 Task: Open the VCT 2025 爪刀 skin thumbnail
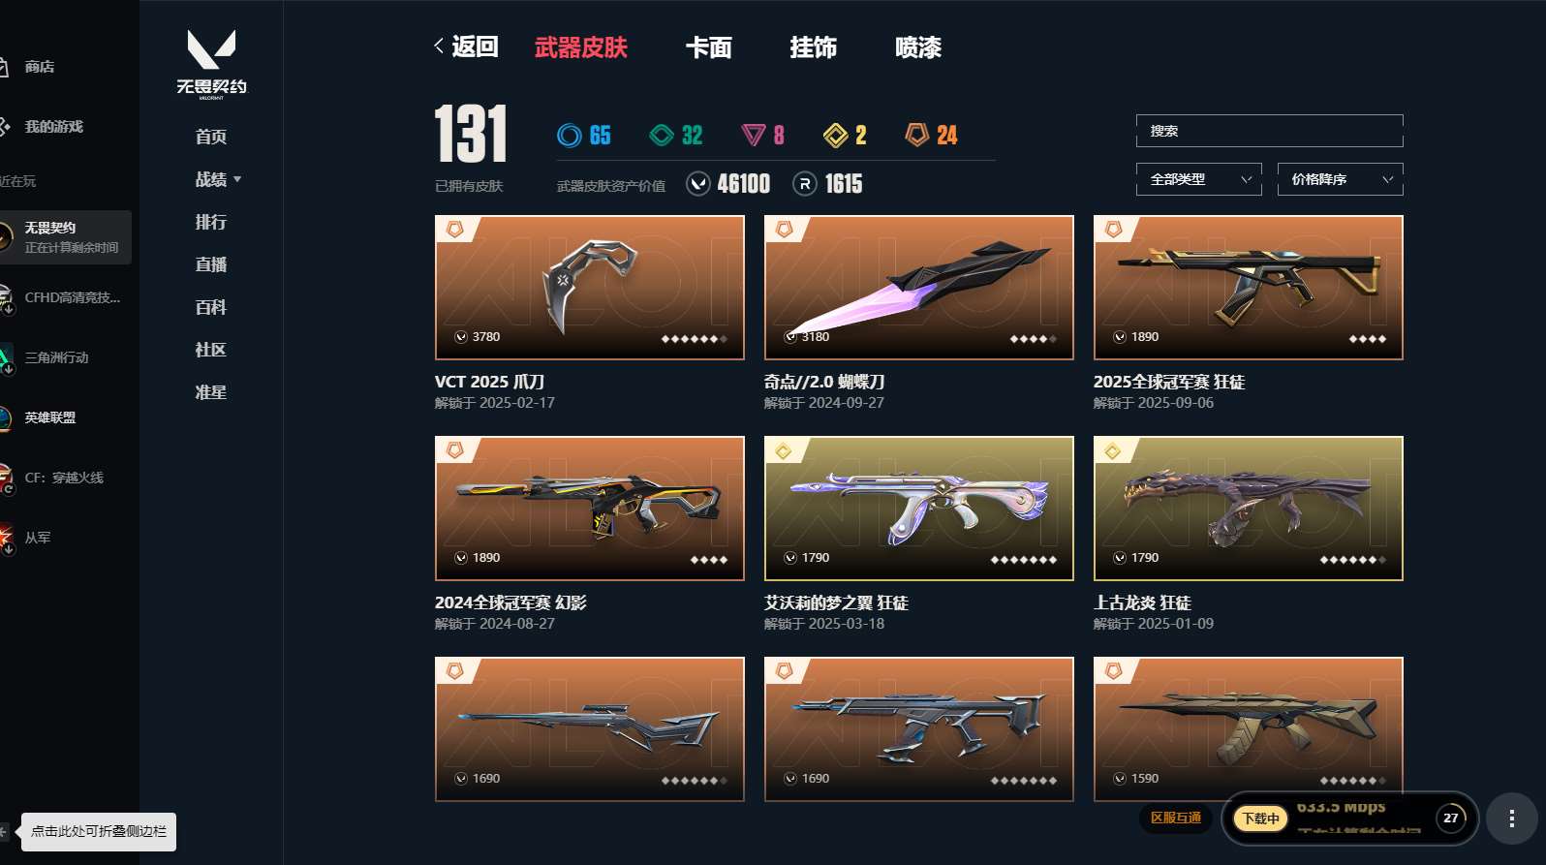590,288
